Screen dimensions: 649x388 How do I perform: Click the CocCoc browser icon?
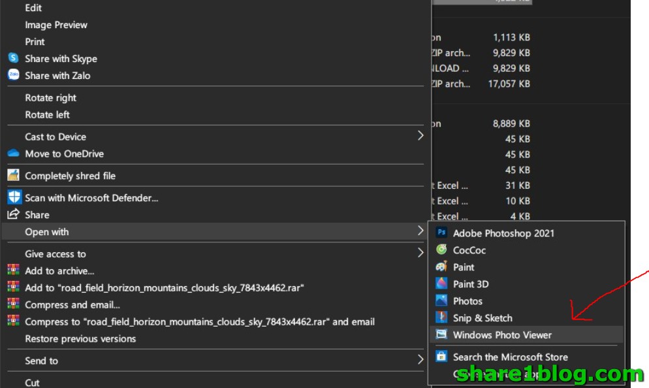(x=441, y=250)
